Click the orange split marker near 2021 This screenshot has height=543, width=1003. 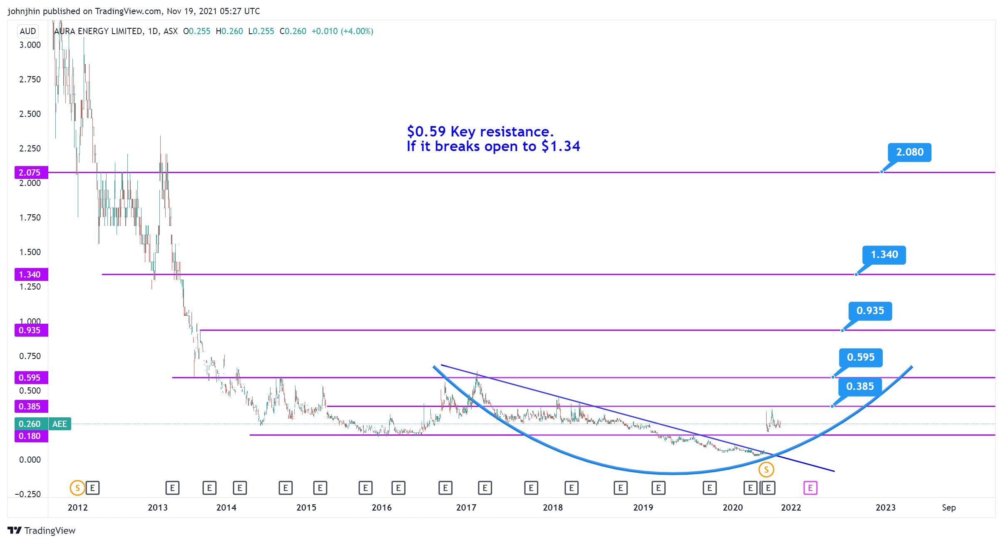pos(766,470)
